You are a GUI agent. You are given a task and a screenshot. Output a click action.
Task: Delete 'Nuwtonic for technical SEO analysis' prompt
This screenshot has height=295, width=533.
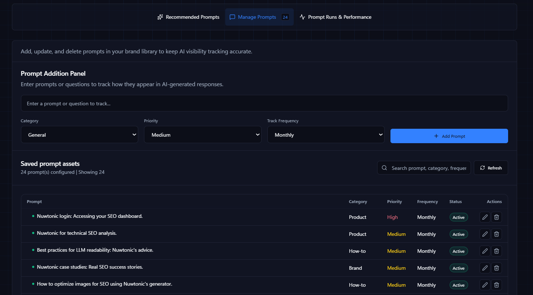[x=497, y=234]
